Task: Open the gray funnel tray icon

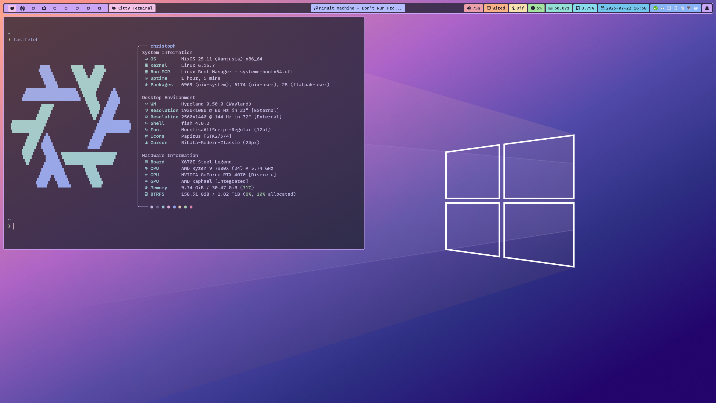Action: [689, 8]
